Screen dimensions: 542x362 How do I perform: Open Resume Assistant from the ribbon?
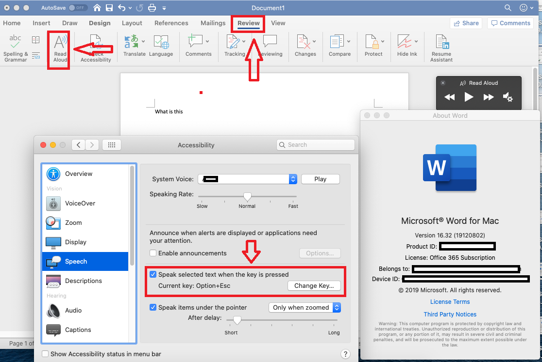441,46
